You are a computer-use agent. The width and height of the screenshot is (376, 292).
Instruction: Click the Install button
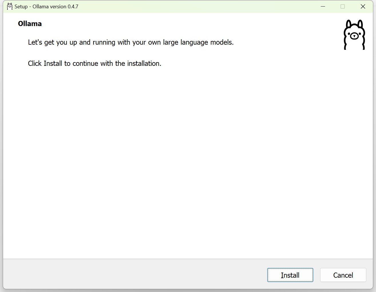pyautogui.click(x=290, y=275)
